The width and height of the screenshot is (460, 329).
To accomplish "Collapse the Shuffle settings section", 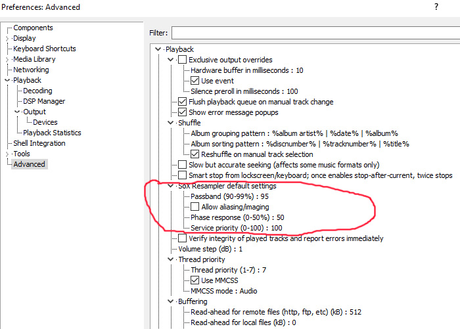I will coord(170,123).
